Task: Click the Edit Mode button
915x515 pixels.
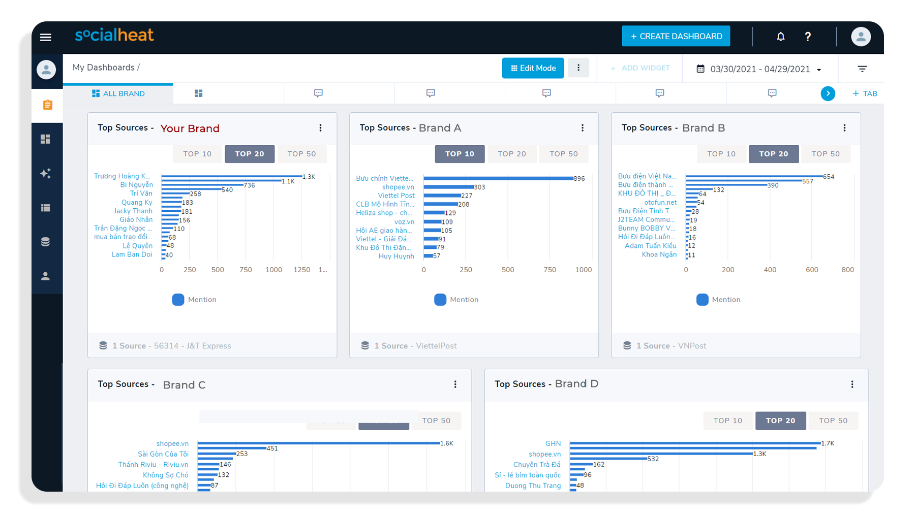Action: pos(533,68)
